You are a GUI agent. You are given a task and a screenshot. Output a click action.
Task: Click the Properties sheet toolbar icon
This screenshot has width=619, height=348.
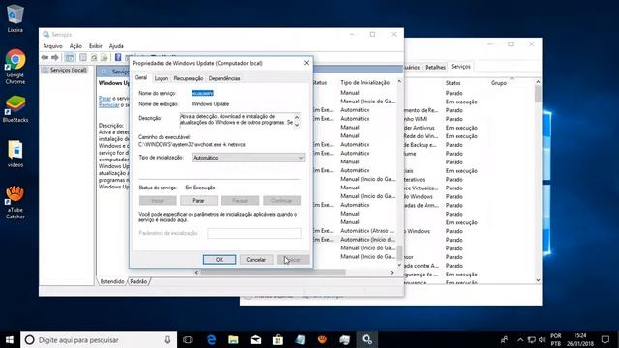(x=83, y=58)
